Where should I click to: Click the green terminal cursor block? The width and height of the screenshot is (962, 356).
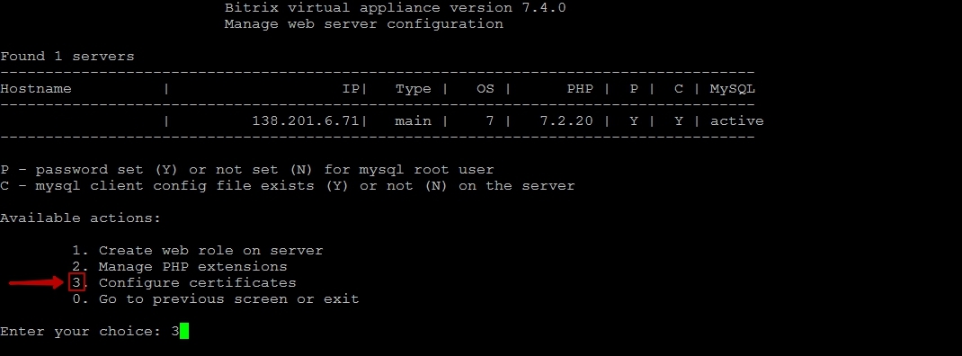point(184,332)
